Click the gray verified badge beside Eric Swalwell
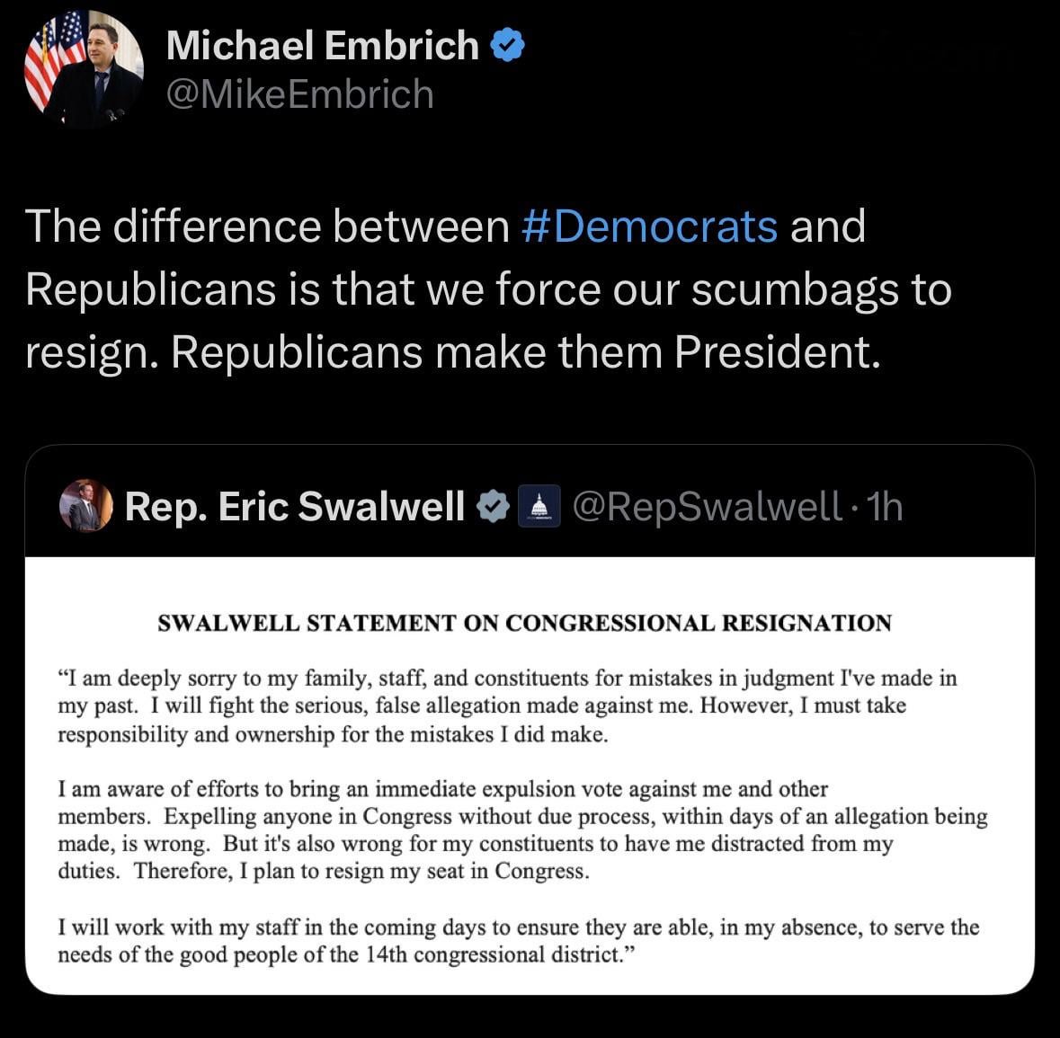The image size is (1060, 1038). click(x=493, y=506)
